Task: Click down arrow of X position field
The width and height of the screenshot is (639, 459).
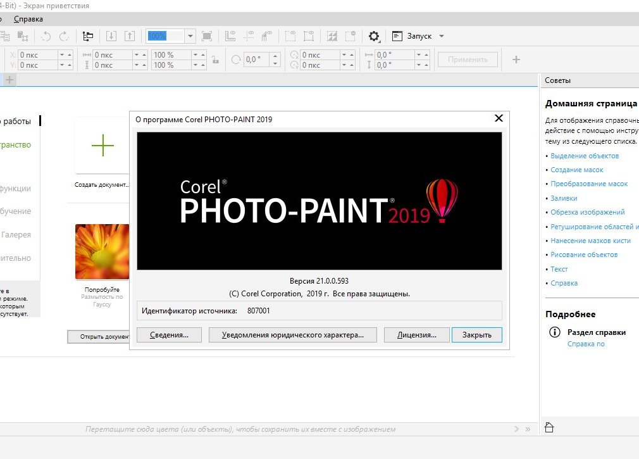Action: click(x=62, y=54)
